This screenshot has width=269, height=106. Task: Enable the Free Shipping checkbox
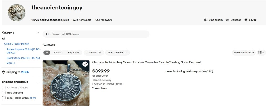(4, 93)
